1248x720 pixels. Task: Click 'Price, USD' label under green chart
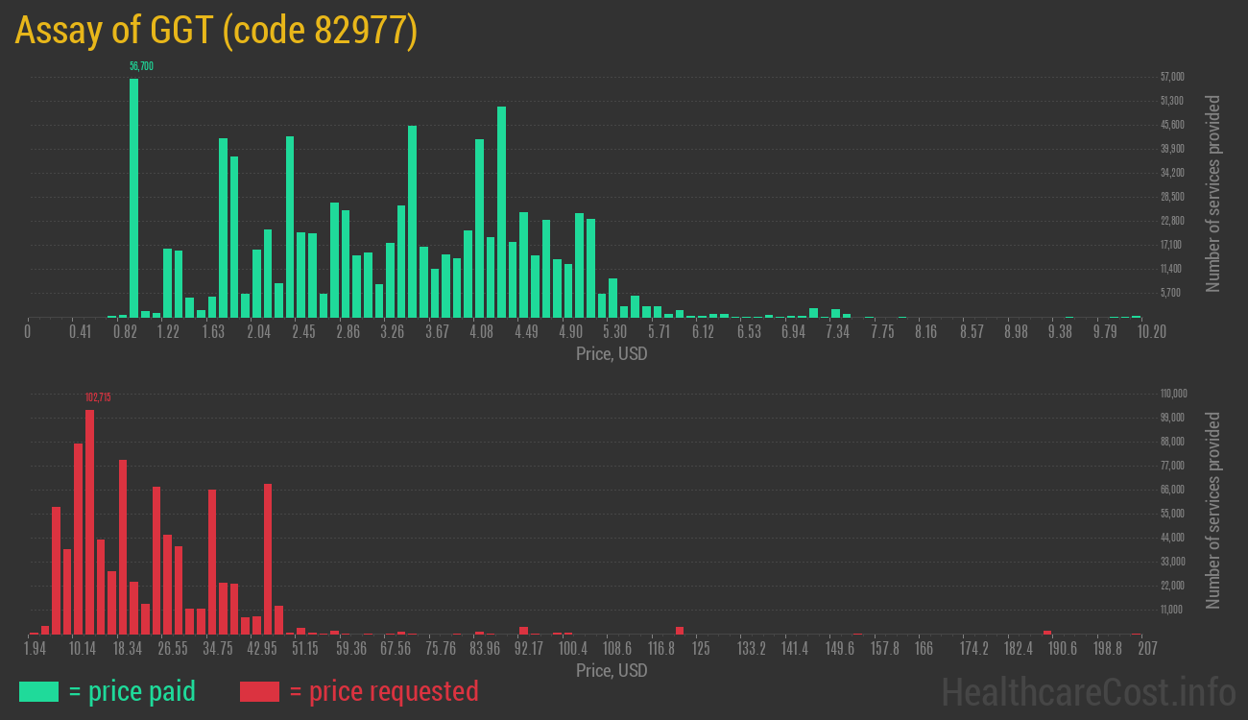[x=612, y=353]
